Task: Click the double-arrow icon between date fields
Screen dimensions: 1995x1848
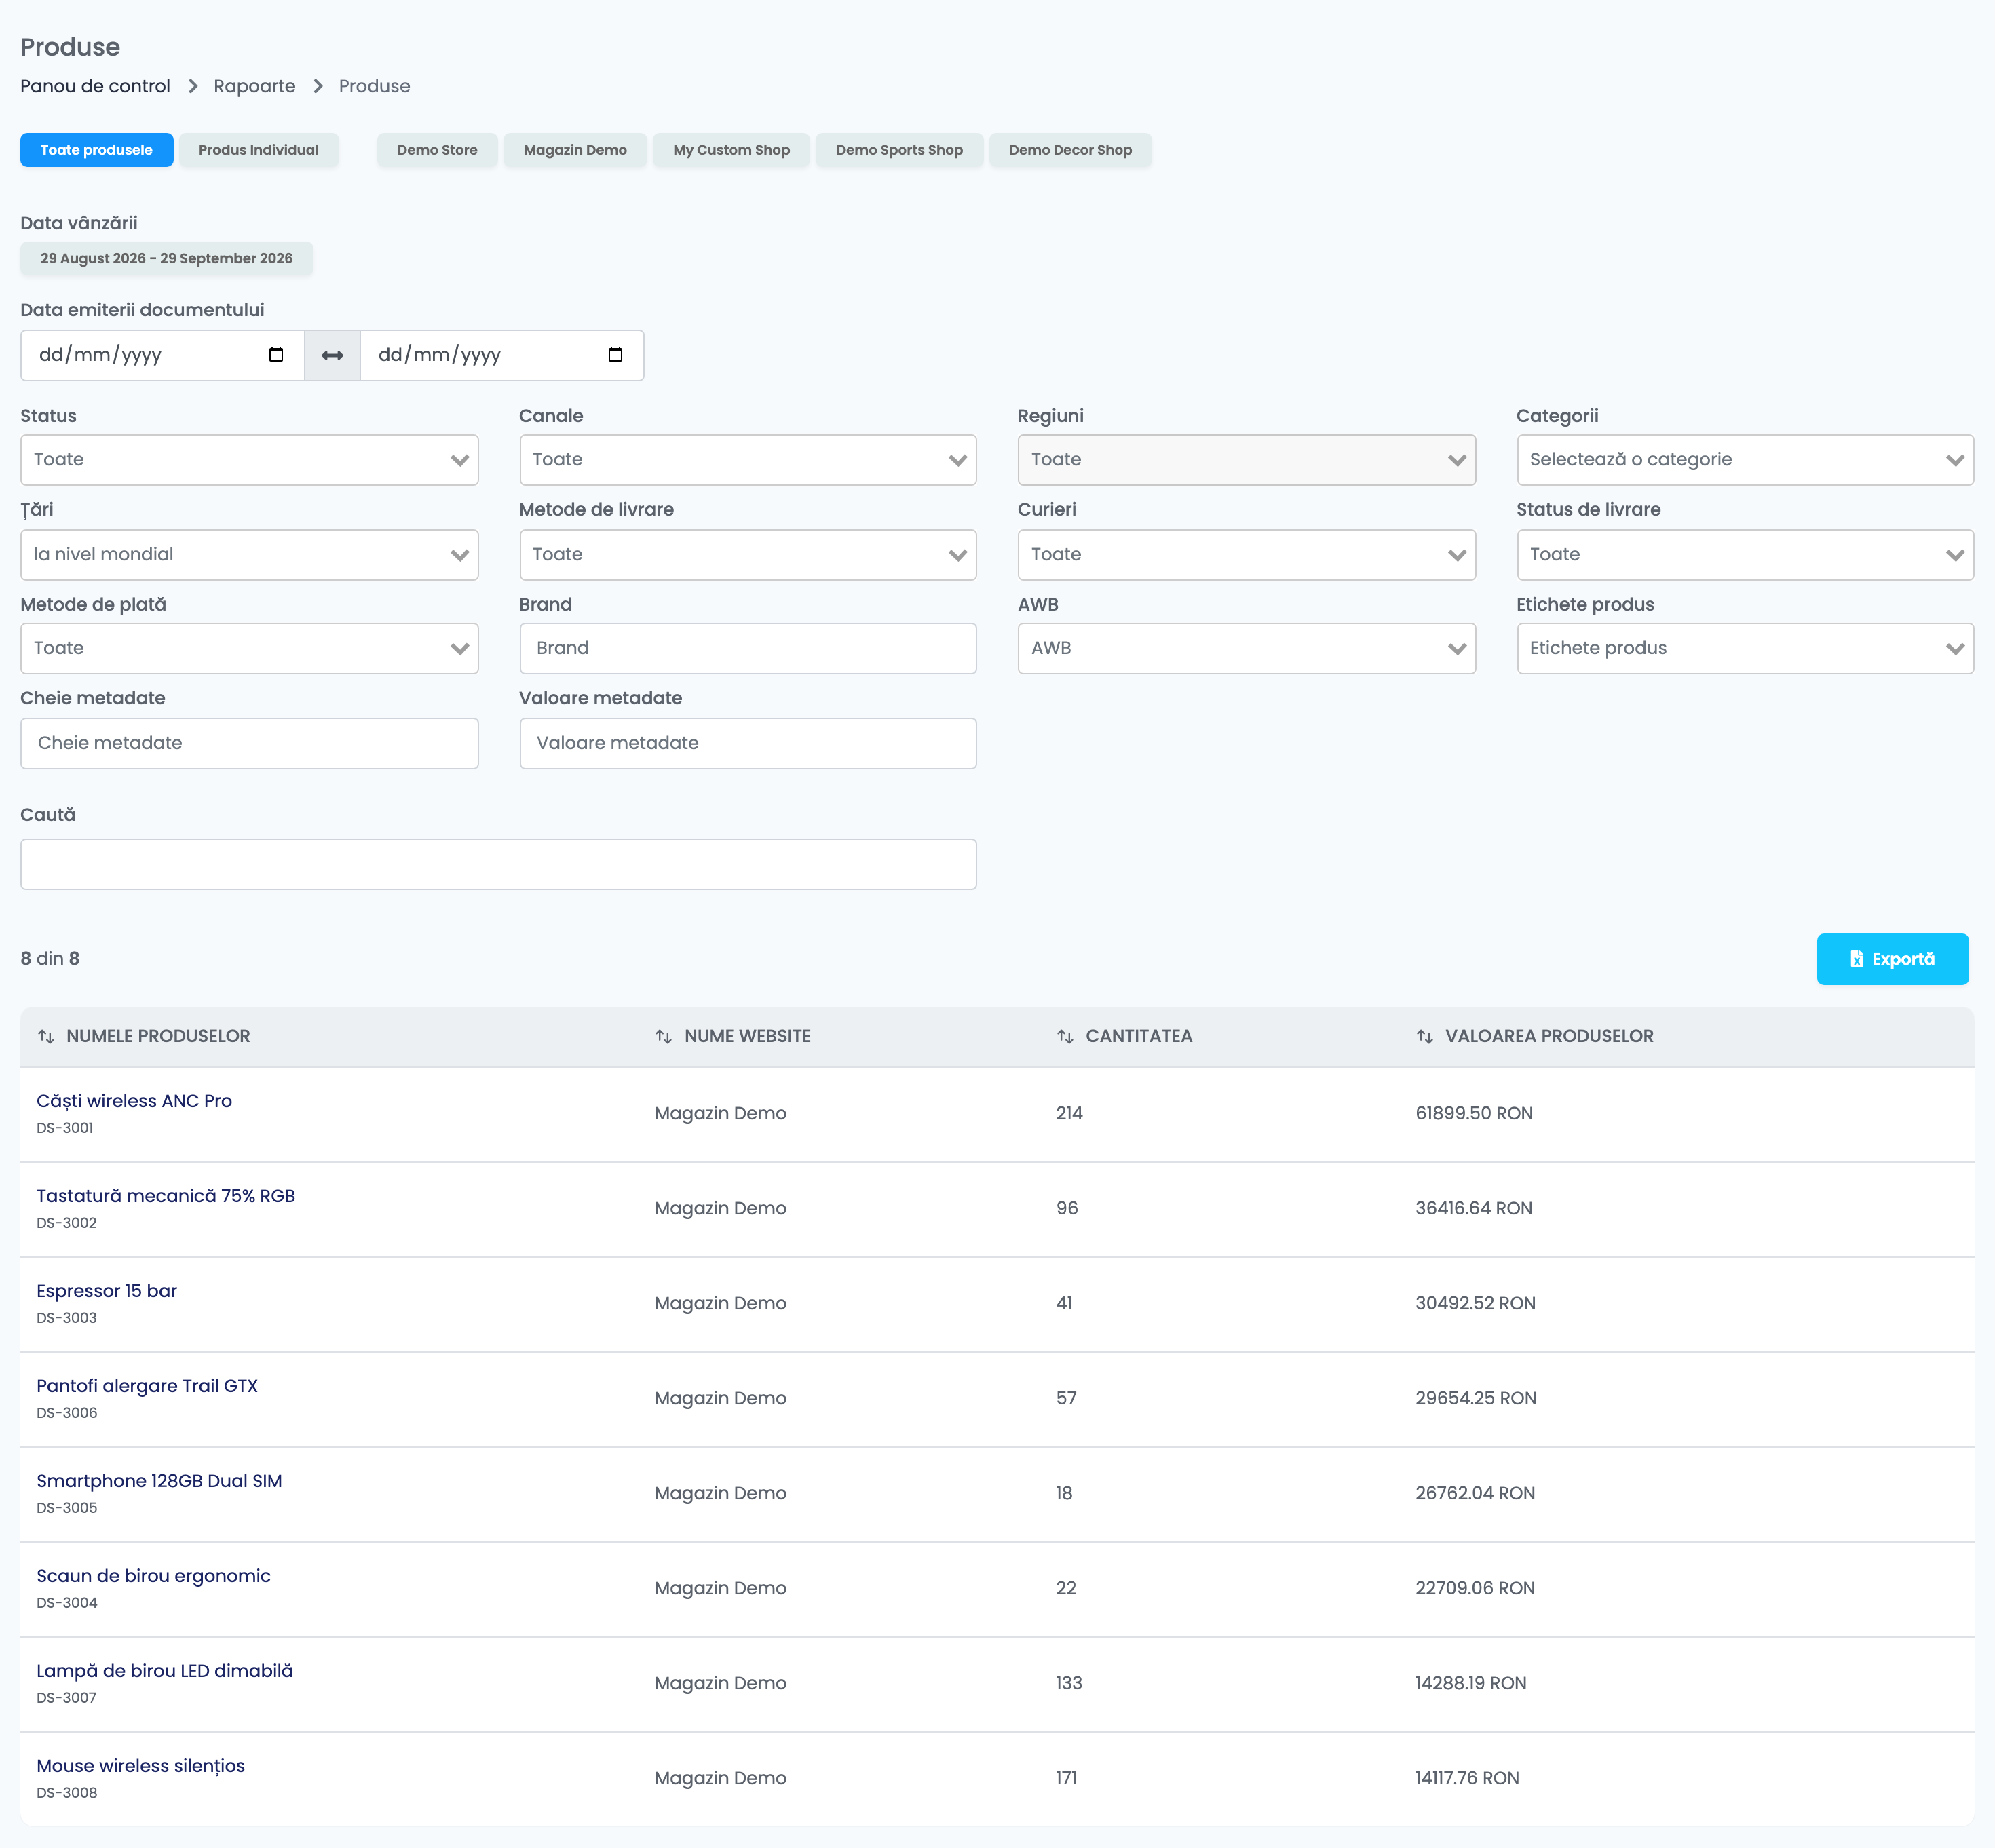Action: 332,355
